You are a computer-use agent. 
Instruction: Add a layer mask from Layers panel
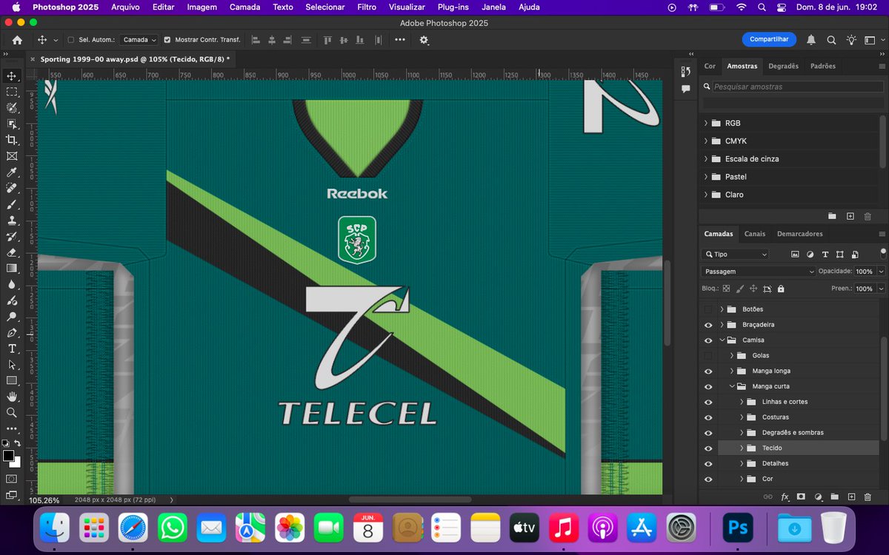801,497
